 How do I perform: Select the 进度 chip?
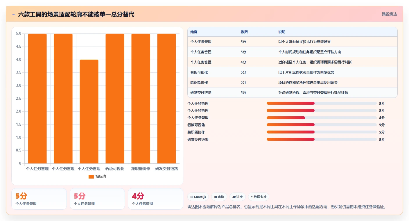point(238,197)
